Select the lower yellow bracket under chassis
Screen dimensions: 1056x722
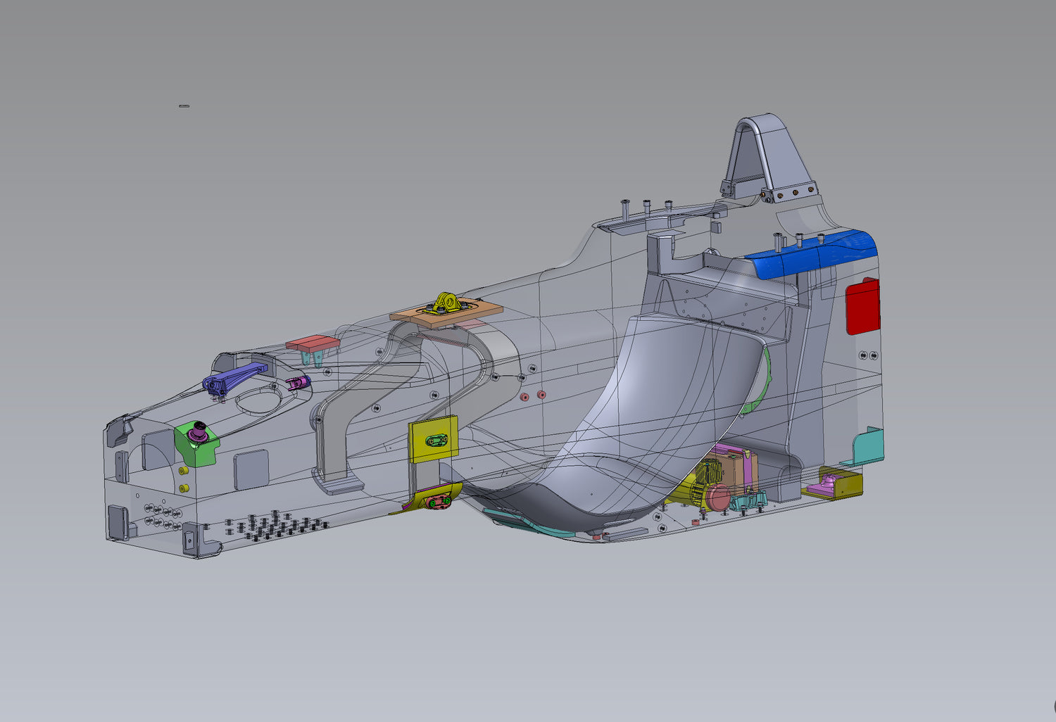(x=436, y=500)
